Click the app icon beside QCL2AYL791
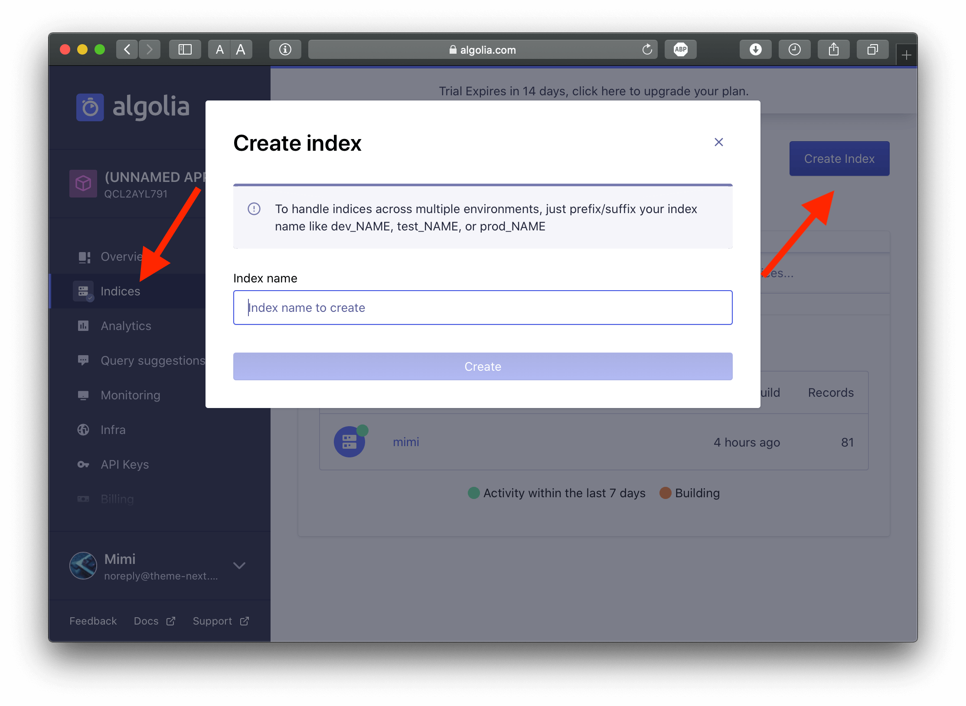 pos(83,183)
